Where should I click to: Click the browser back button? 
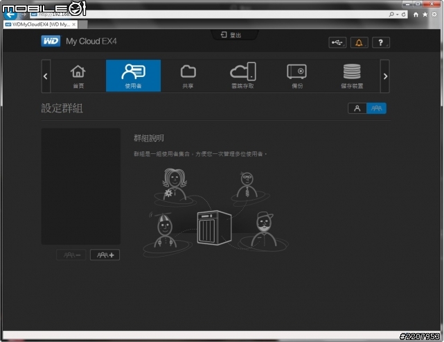pyautogui.click(x=10, y=15)
